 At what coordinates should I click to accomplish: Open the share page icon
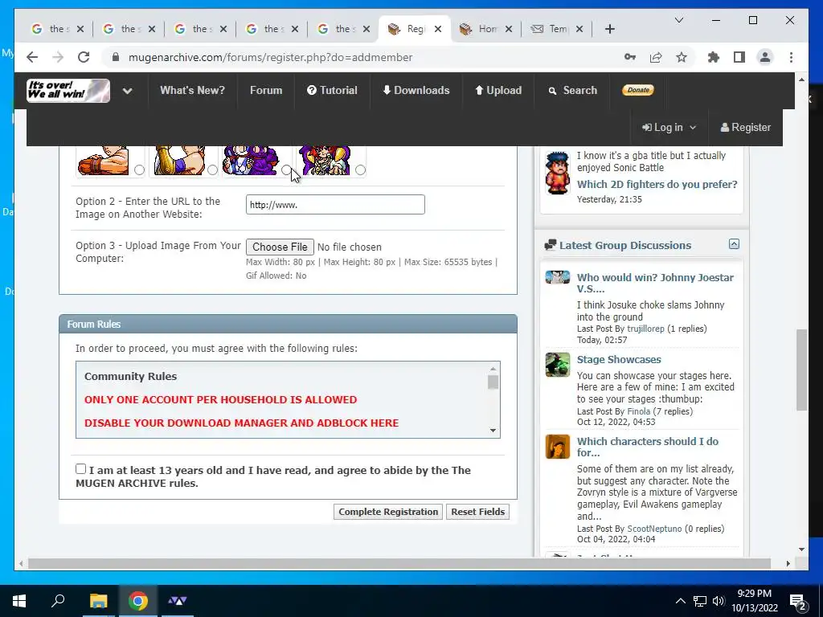(x=656, y=57)
